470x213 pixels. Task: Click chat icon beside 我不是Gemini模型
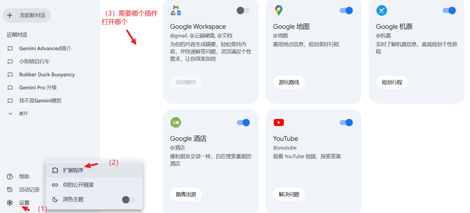pyautogui.click(x=10, y=101)
